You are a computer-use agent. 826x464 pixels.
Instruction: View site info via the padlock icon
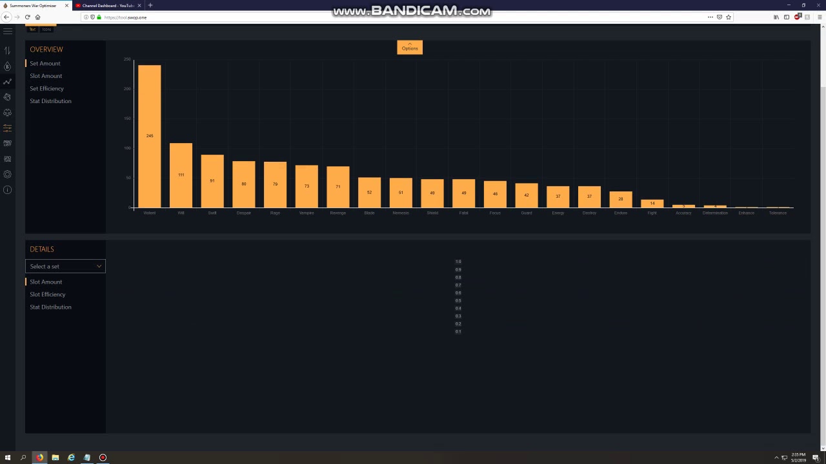click(99, 17)
